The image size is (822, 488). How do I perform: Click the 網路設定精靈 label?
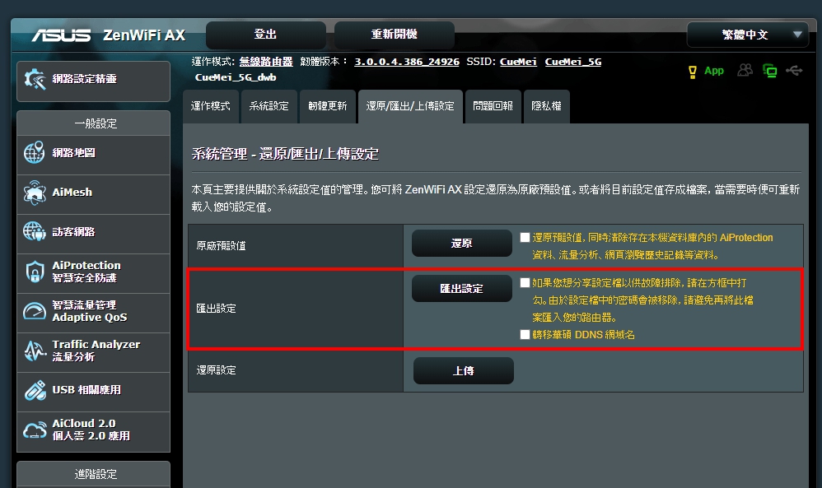pos(84,79)
